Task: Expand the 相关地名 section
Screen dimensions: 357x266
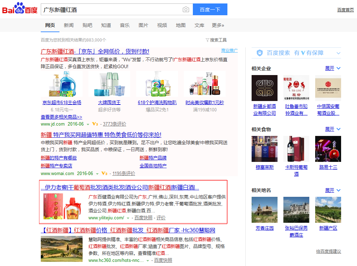Action: pos(333,190)
